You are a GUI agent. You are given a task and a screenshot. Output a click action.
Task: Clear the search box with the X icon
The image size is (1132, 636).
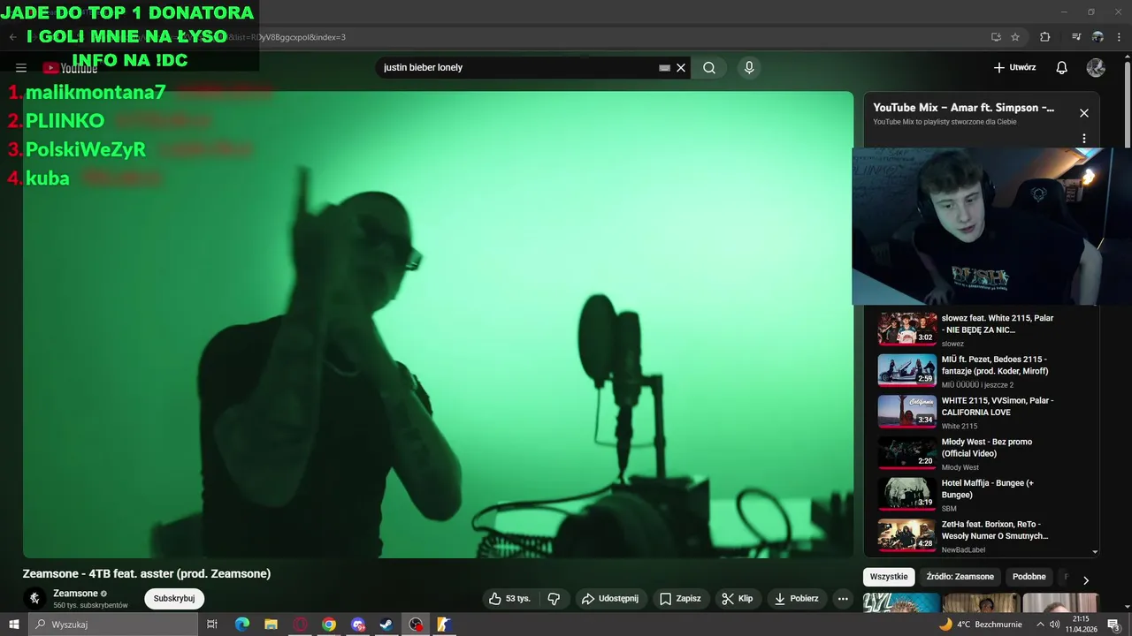[681, 68]
